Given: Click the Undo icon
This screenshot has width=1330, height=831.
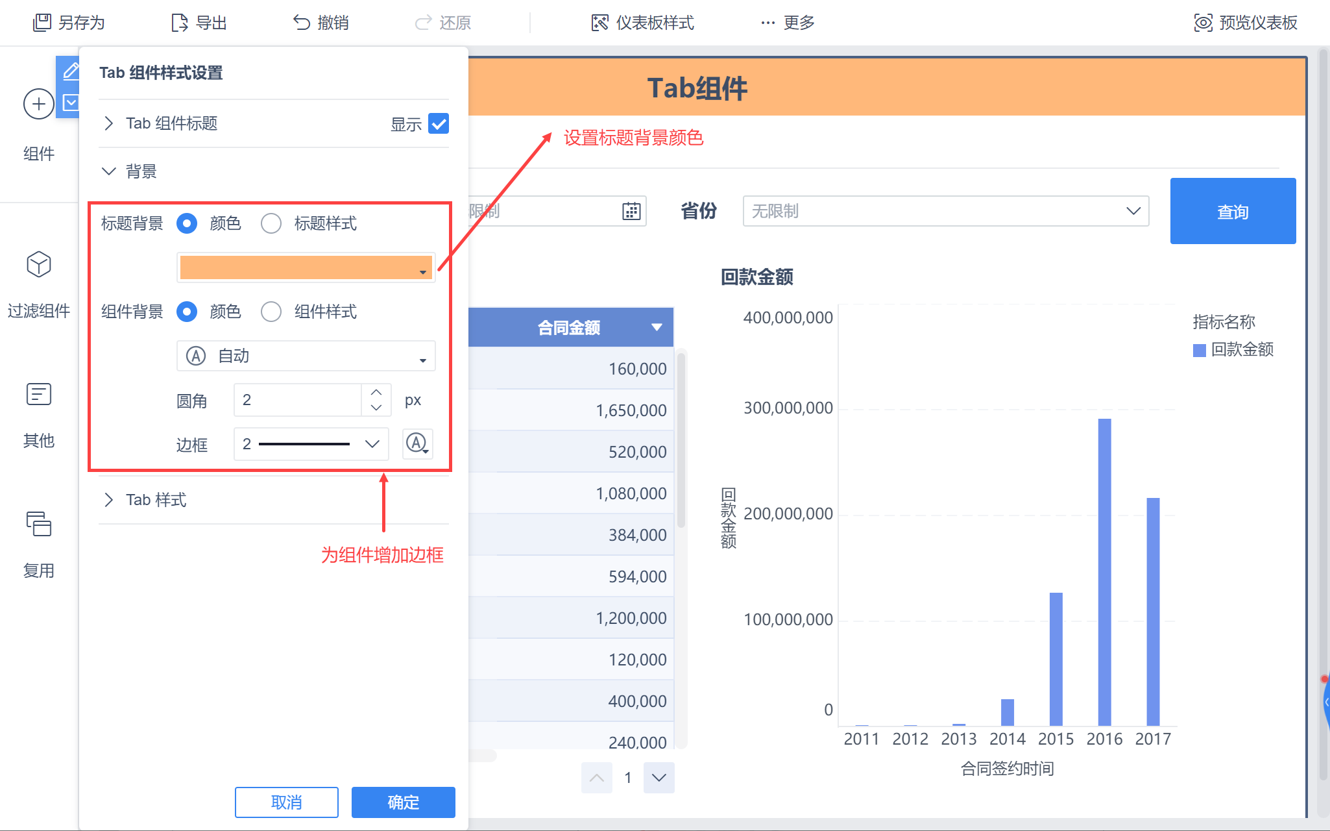Looking at the screenshot, I should click(301, 23).
